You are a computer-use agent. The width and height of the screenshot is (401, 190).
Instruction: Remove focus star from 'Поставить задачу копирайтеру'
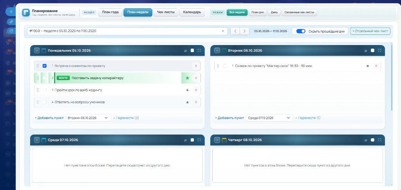click(187, 78)
